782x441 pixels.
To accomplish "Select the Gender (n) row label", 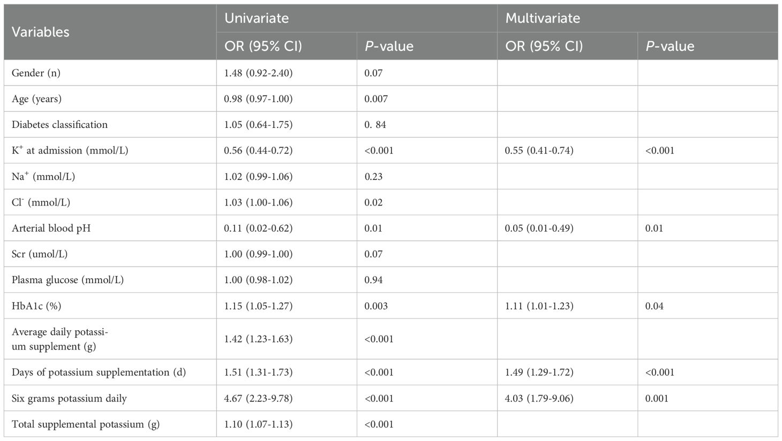I will [x=36, y=73].
